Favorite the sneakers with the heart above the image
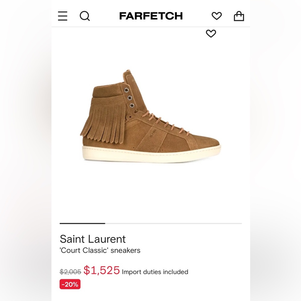Screen dimensions: 301x301 pos(211,34)
